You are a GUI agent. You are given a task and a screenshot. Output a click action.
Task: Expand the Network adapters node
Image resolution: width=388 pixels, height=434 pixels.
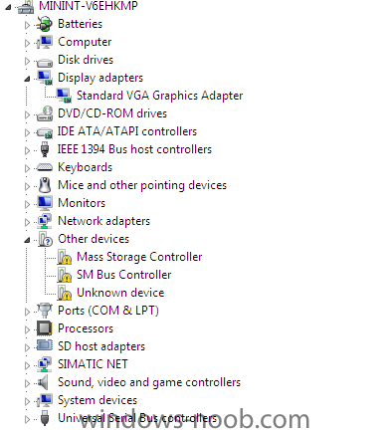click(x=27, y=222)
